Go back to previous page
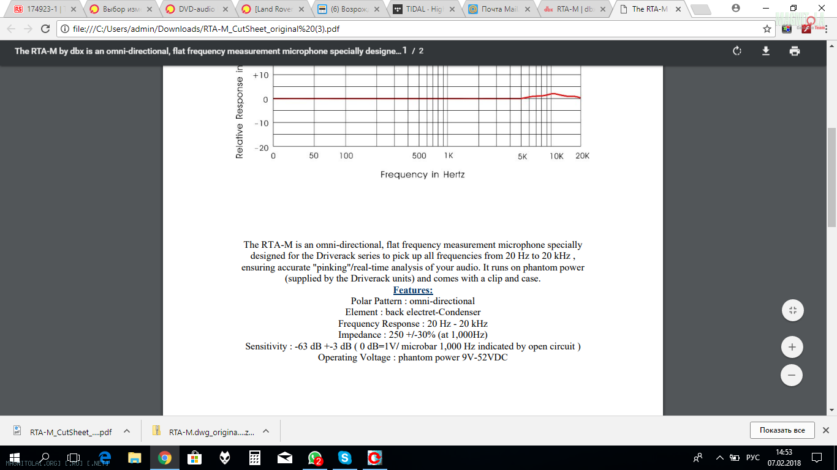 click(x=10, y=29)
